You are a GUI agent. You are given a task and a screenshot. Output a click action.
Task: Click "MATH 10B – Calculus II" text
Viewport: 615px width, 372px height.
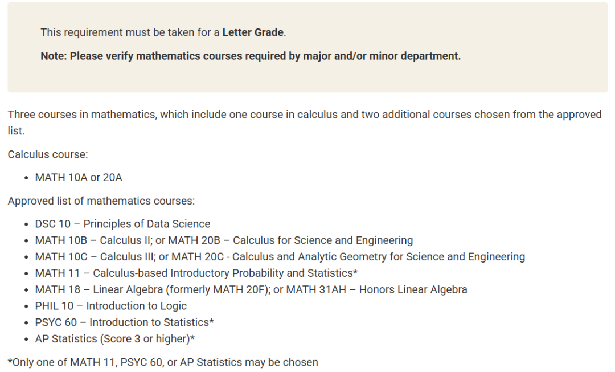point(91,240)
